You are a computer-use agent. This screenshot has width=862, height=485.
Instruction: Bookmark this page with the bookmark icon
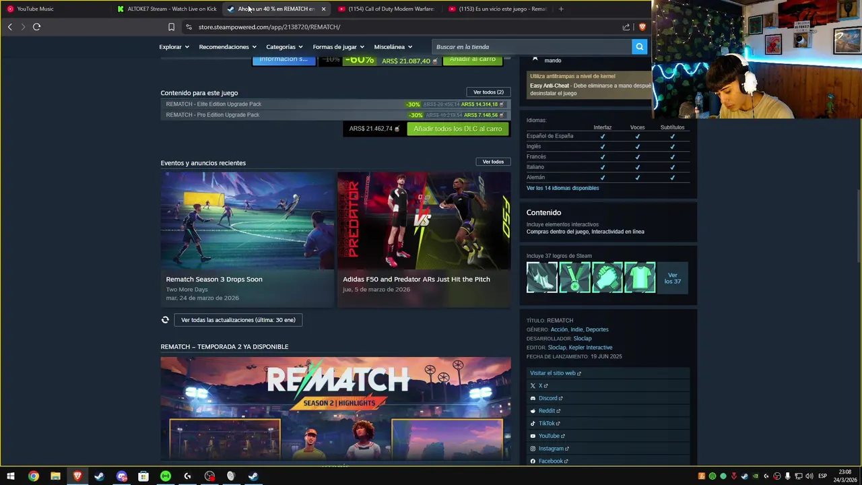coord(171,27)
